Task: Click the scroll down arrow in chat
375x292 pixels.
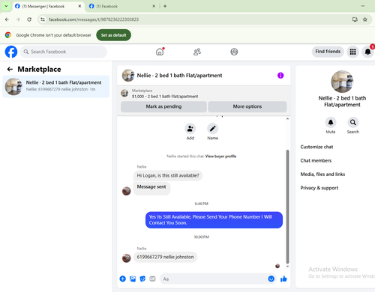Action: click(287, 267)
